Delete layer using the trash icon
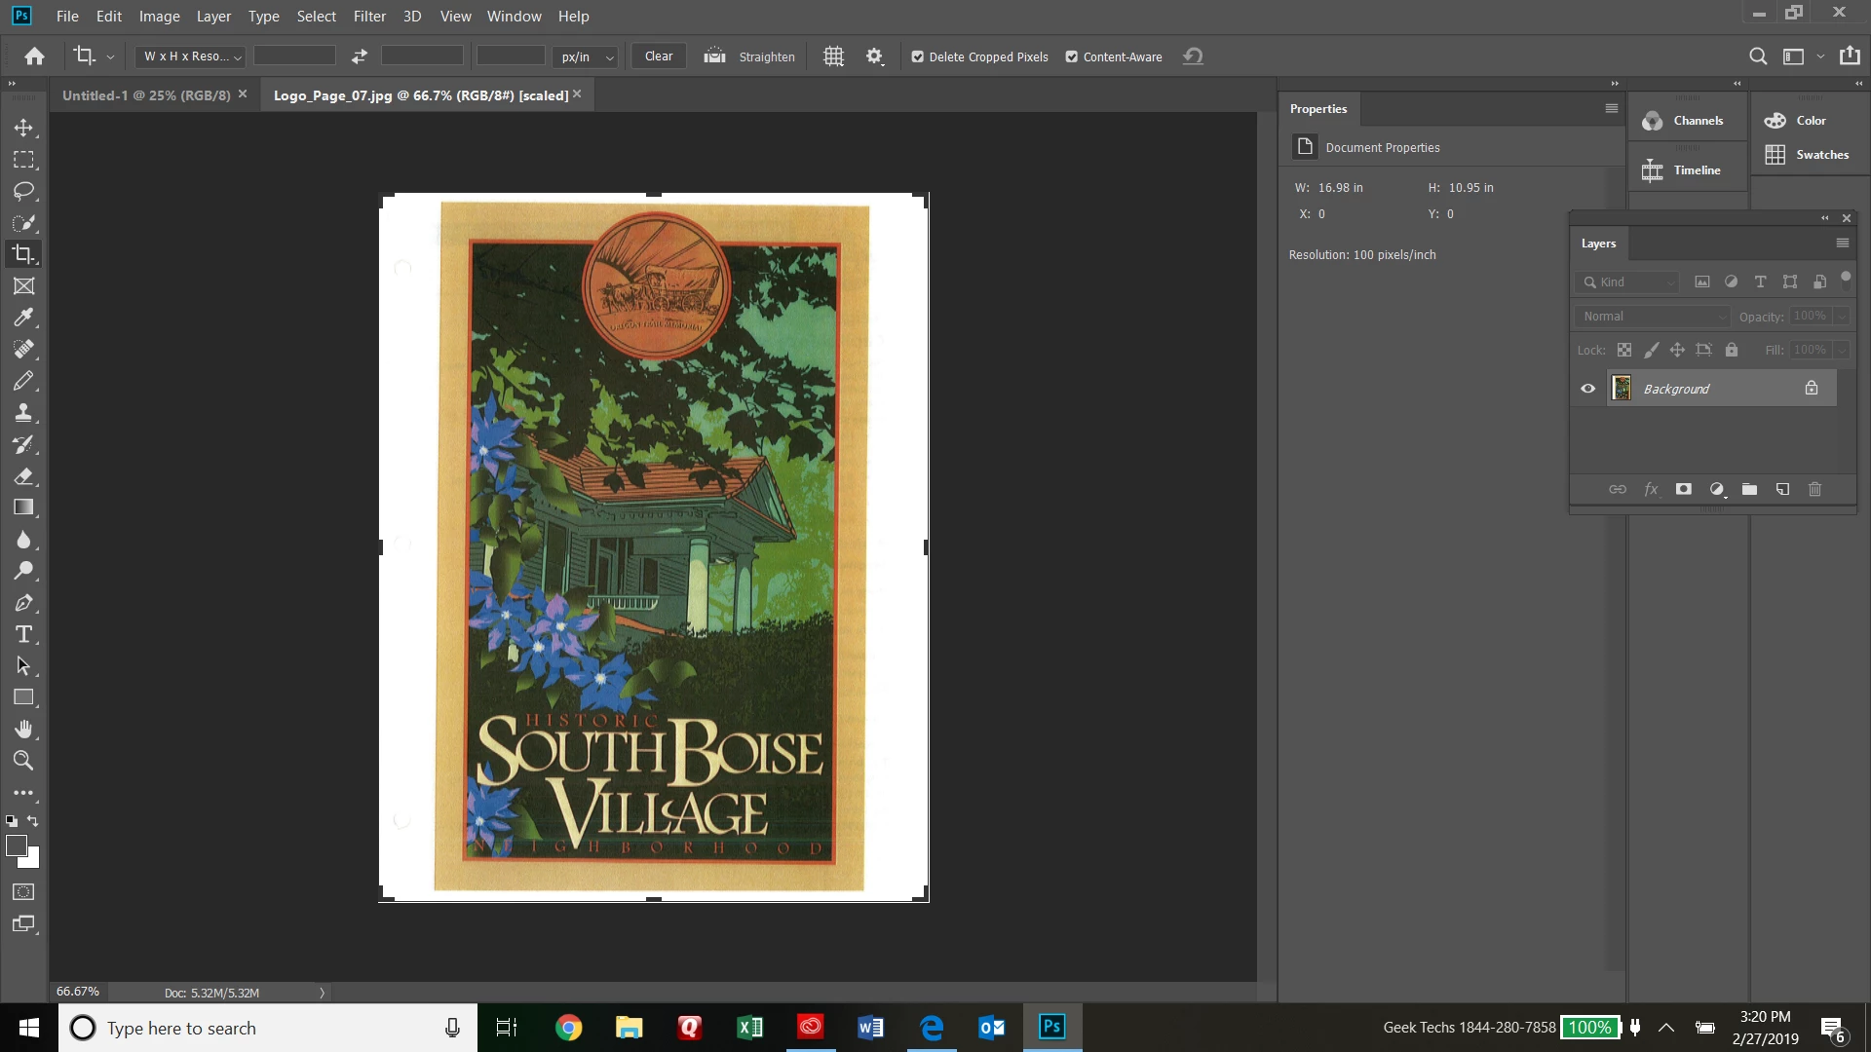The height and width of the screenshot is (1052, 1871). coord(1814,489)
